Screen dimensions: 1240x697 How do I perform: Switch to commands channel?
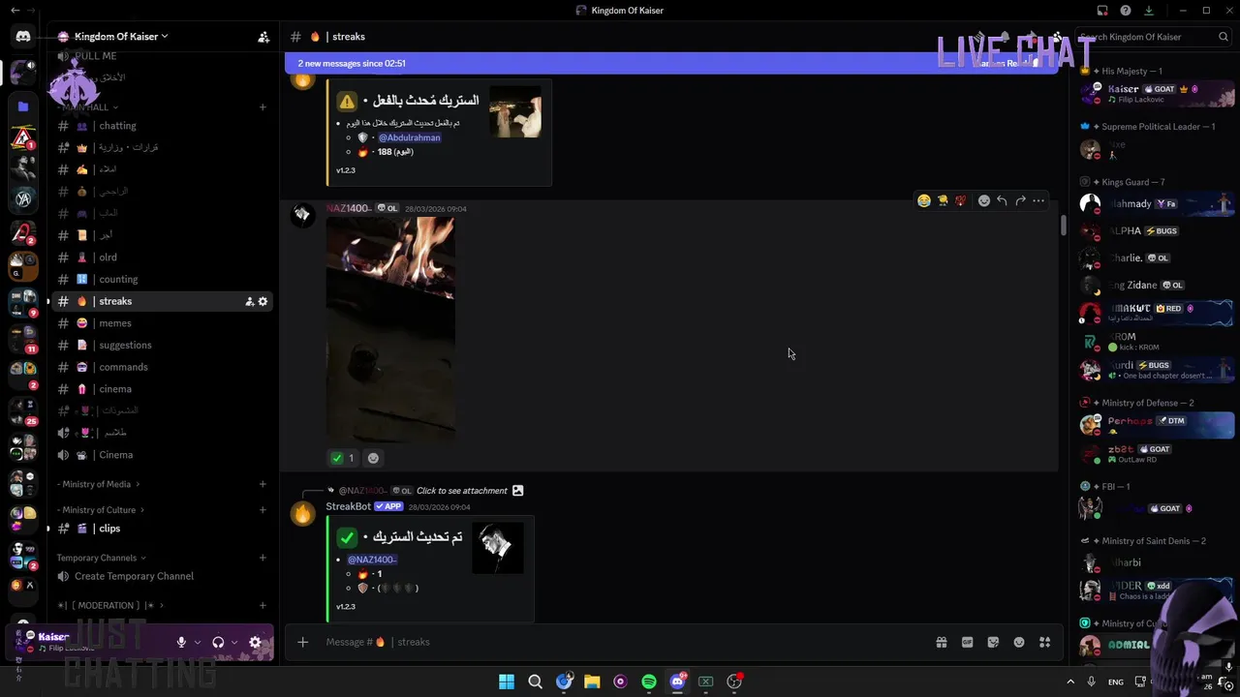162,367
